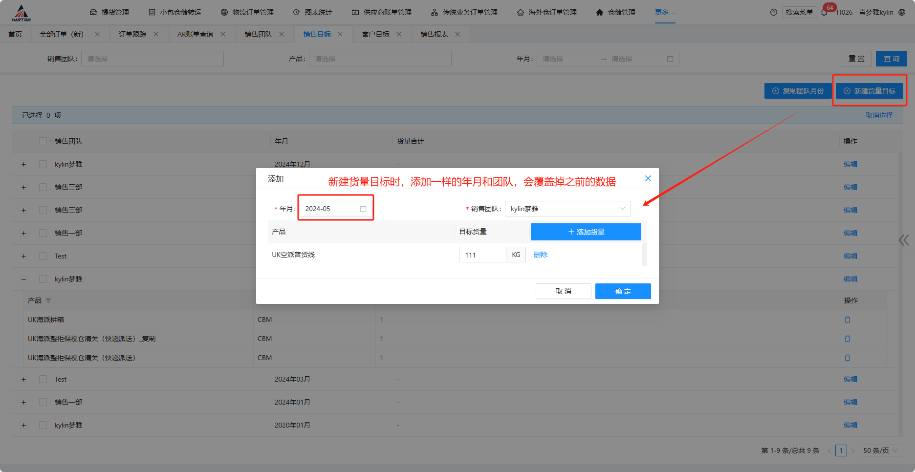Click the 目标货量 input field showing 111
Image resolution: width=915 pixels, height=472 pixels.
point(482,255)
